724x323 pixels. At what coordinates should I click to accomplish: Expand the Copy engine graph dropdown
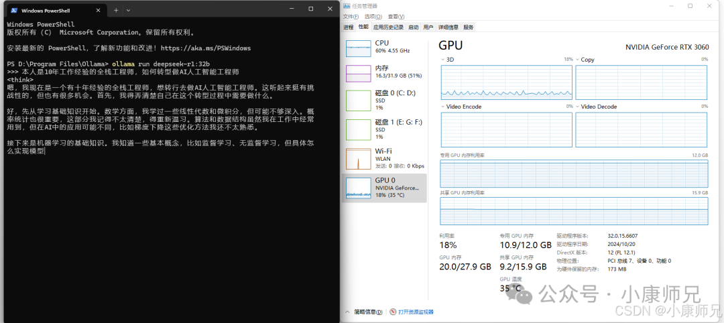pyautogui.click(x=578, y=60)
